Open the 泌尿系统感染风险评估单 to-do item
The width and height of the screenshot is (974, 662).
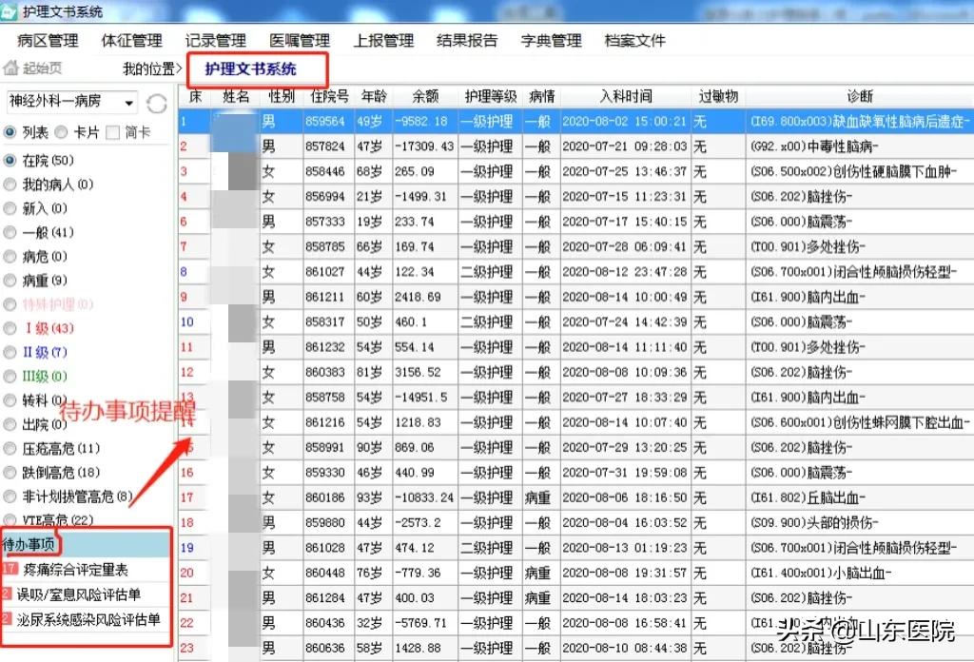coord(86,620)
